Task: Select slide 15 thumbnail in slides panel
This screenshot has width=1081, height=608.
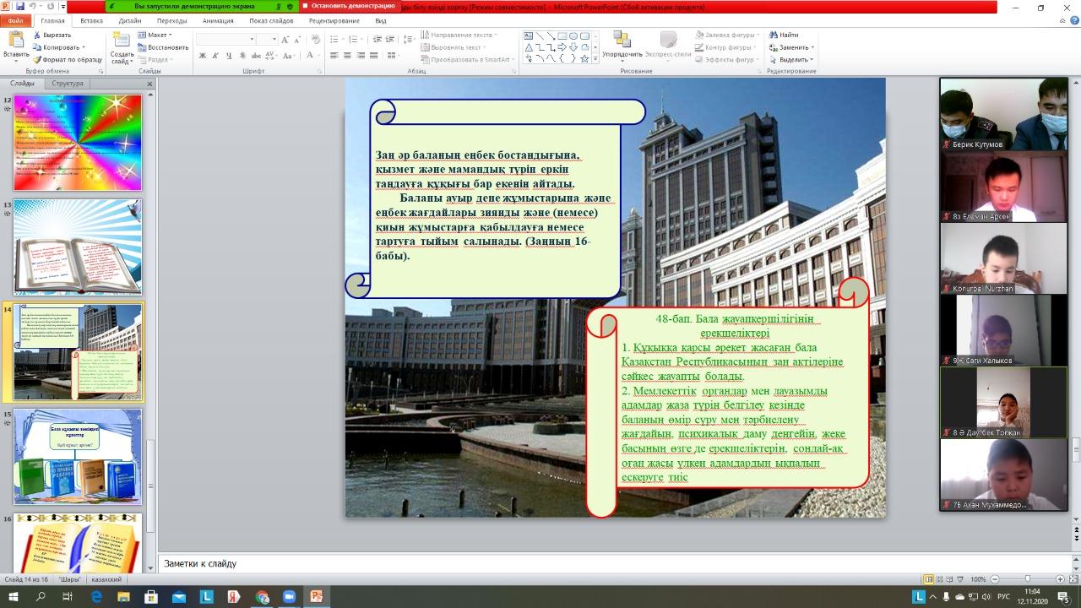Action: pyautogui.click(x=78, y=457)
